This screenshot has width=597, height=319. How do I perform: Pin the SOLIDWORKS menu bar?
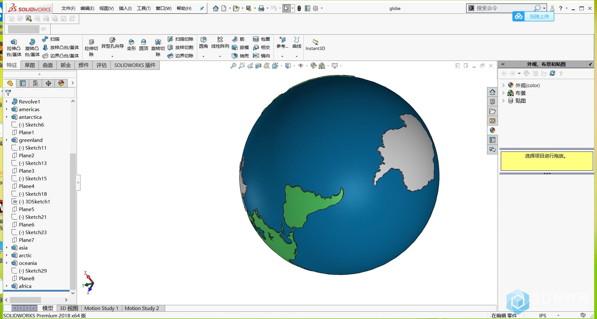tap(202, 8)
